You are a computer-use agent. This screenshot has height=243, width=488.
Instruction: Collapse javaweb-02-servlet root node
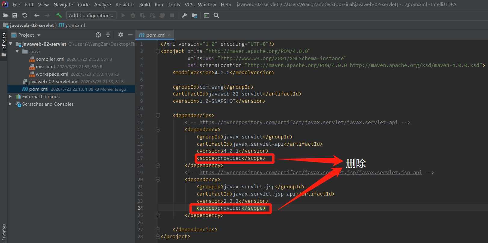[11, 44]
